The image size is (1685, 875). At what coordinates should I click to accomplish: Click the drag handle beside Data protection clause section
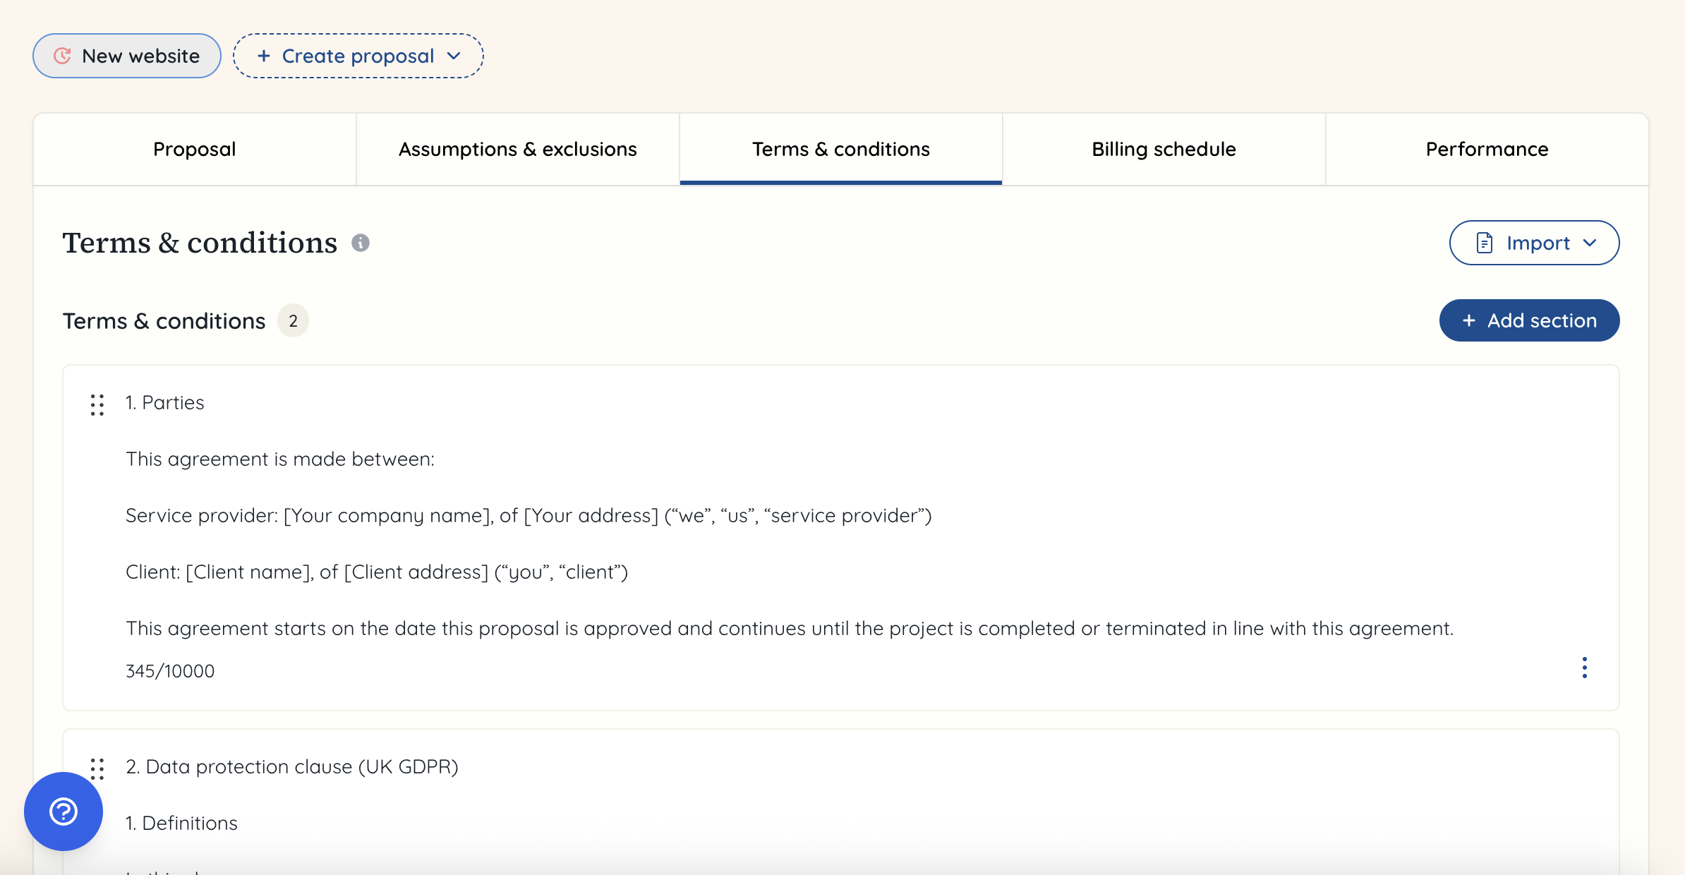97,769
